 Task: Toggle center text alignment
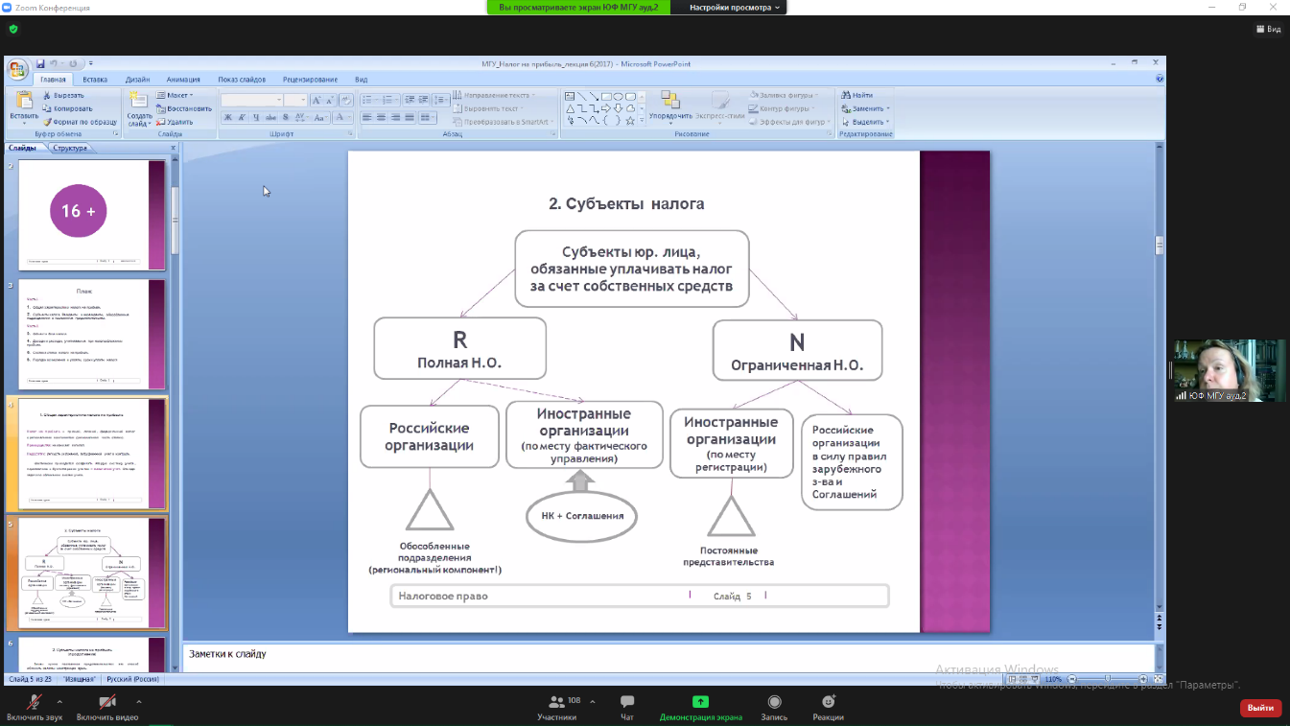(x=382, y=118)
